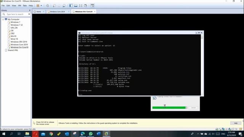Collapse the My Computer tree node

3,19
